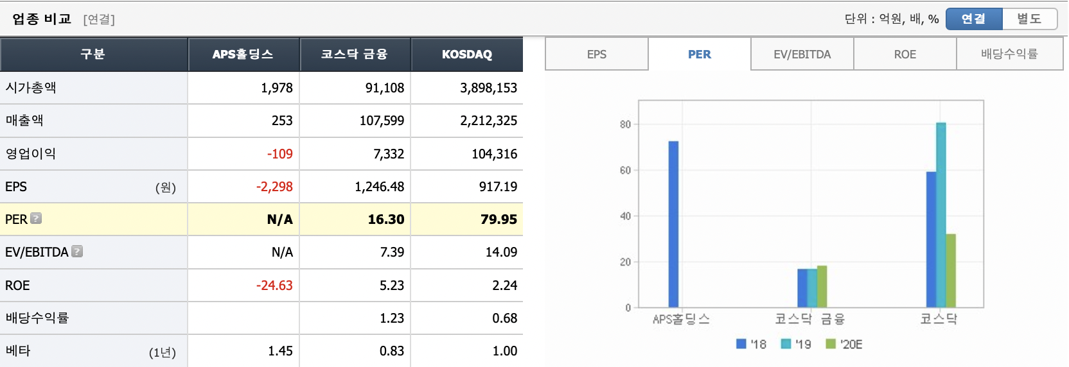Switch to 연결 consolidated view
This screenshot has width=1069, height=367.
974,19
